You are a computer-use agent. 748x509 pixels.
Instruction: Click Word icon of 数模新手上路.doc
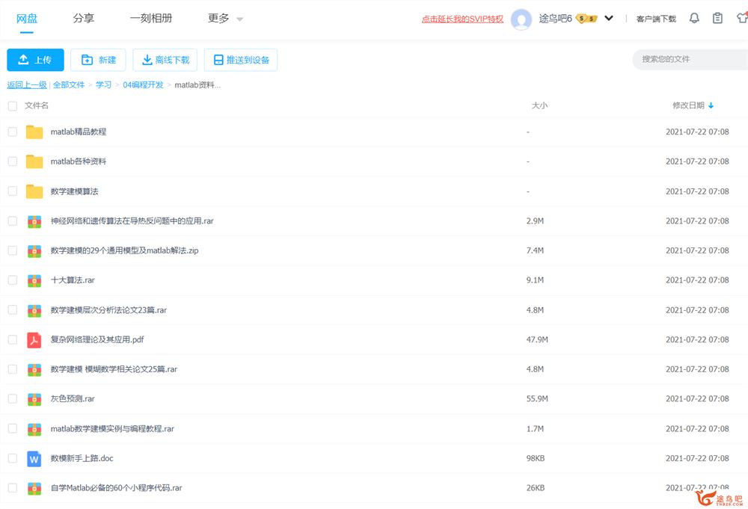point(34,458)
